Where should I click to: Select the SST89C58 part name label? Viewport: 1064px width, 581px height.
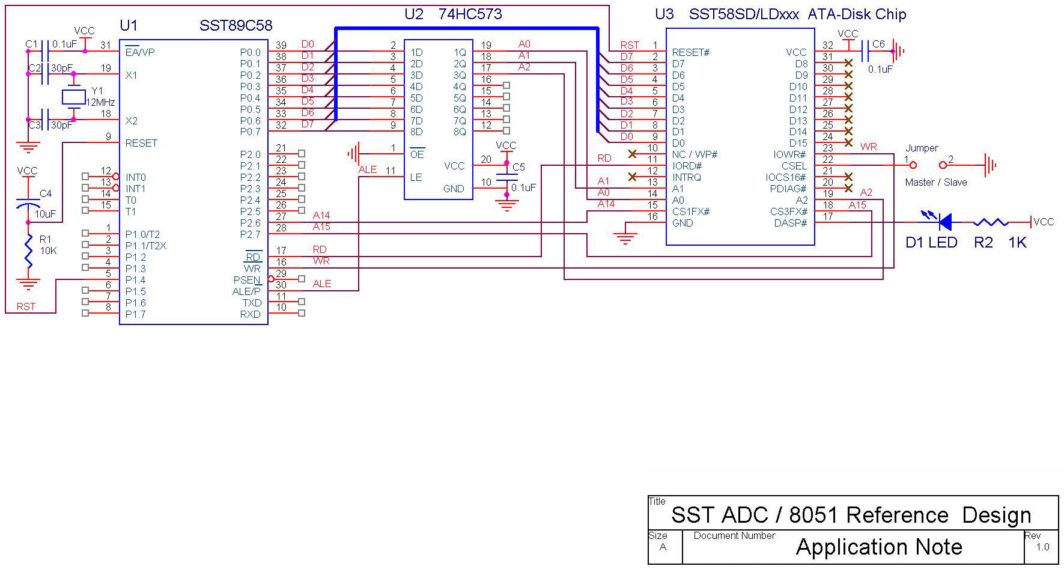point(236,26)
